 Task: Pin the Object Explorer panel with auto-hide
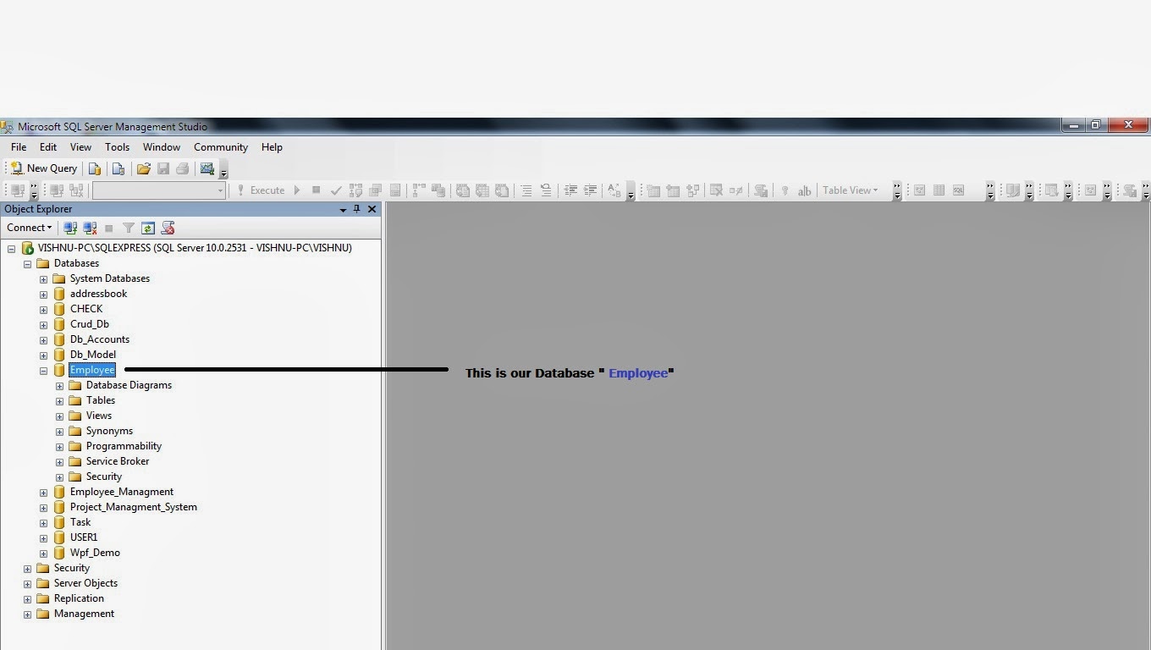tap(356, 209)
